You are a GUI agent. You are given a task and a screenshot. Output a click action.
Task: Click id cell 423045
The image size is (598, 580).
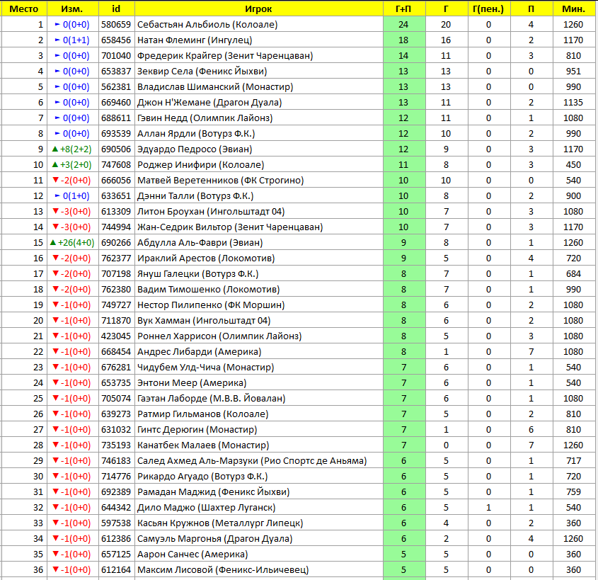pos(116,336)
